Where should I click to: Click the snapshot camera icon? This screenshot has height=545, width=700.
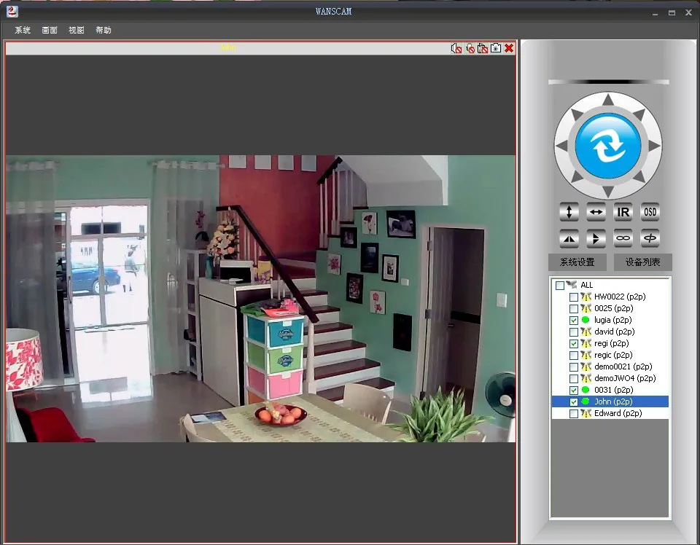coord(496,48)
